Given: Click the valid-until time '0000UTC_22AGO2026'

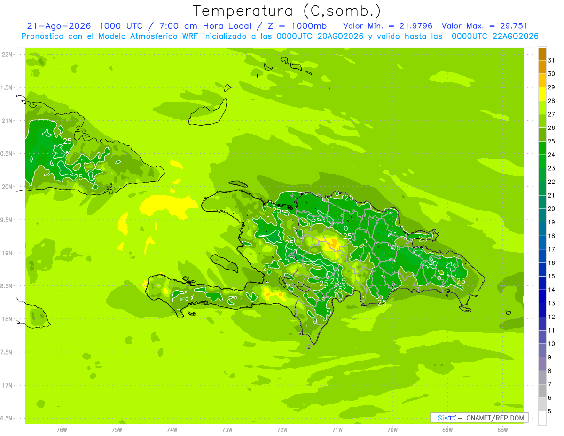Looking at the screenshot, I should pos(495,36).
